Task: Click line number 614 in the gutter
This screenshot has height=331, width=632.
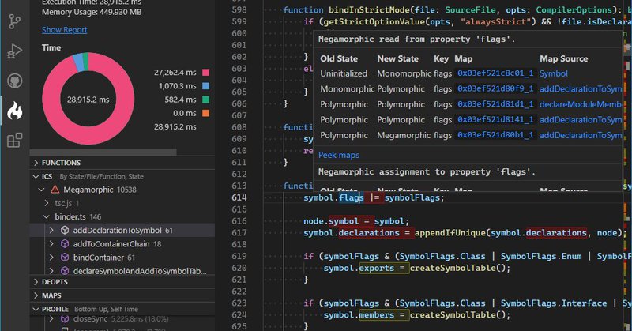Action: tap(239, 197)
